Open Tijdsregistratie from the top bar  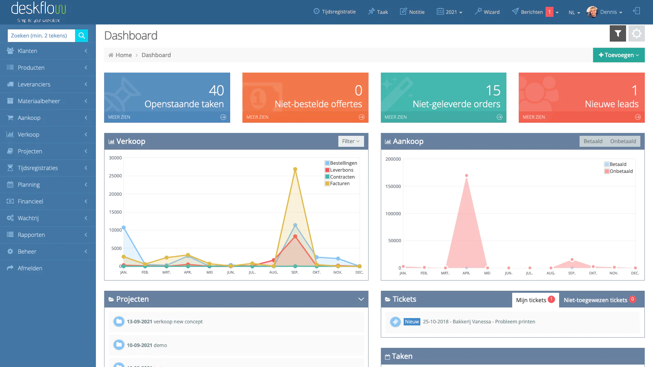click(334, 12)
